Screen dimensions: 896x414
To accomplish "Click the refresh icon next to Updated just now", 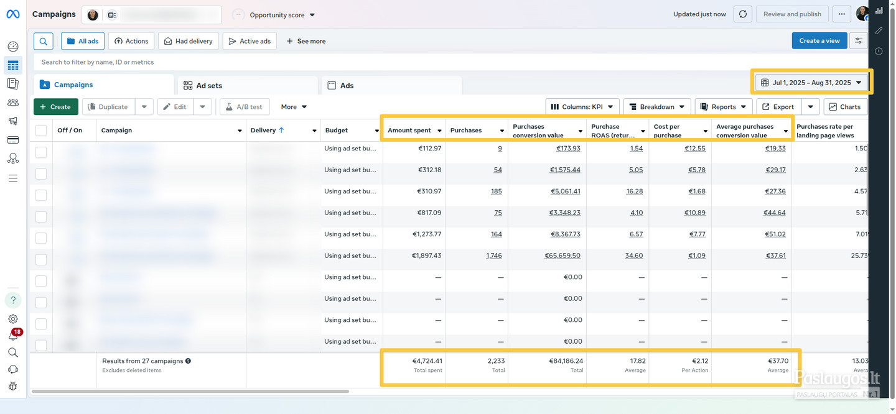I will [743, 14].
